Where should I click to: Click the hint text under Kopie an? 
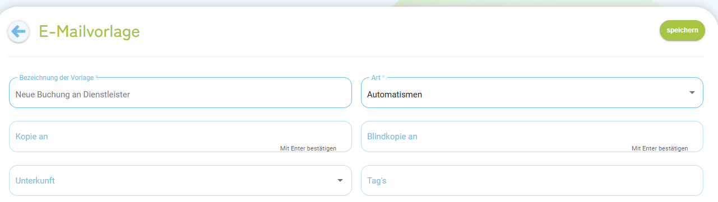pos(308,148)
